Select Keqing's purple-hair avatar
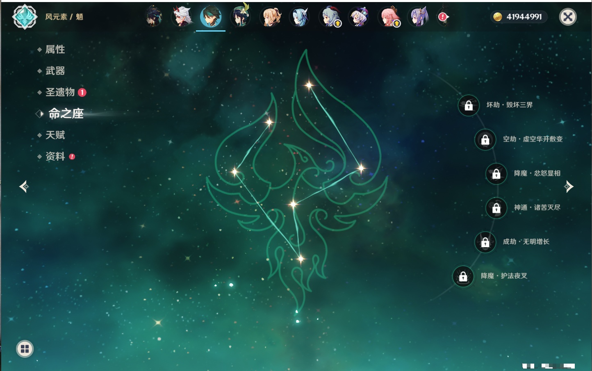The width and height of the screenshot is (592, 371). click(x=418, y=17)
